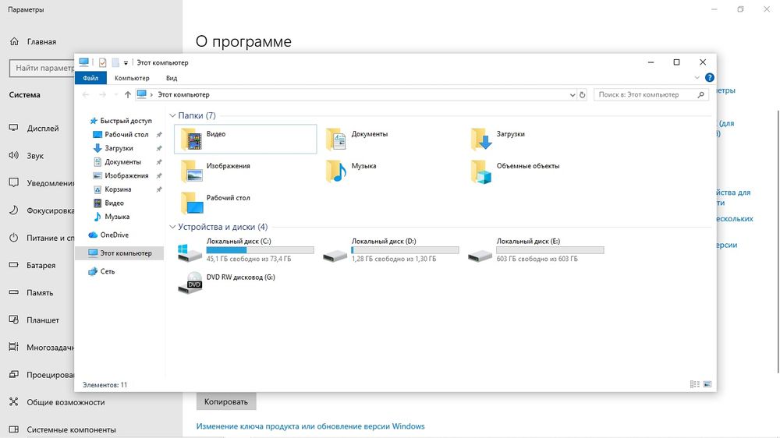Open the Компьютер ribbon tab

[x=132, y=78]
